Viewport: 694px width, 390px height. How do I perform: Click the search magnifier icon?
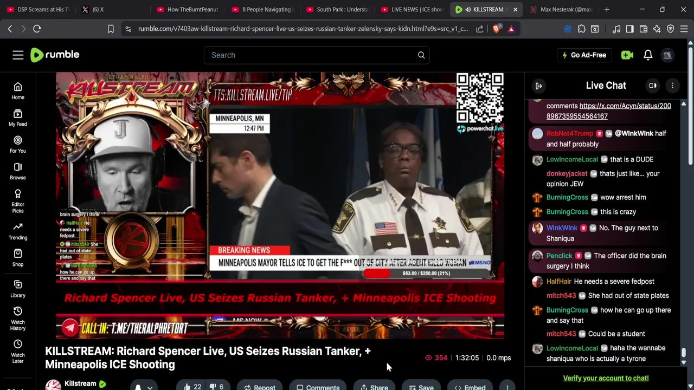click(x=421, y=55)
